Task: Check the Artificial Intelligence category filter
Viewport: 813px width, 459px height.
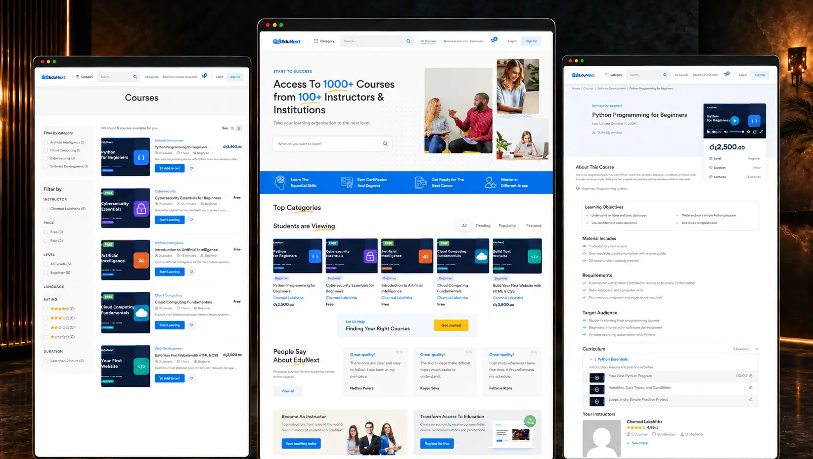Action: (46, 142)
